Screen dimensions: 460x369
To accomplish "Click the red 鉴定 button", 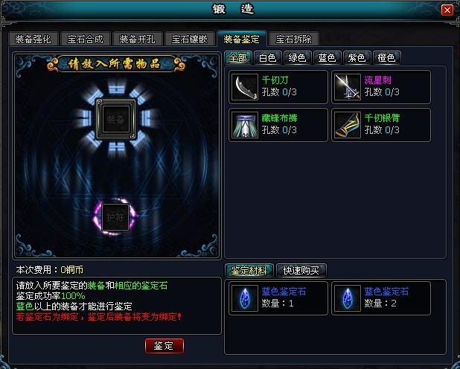I will pyautogui.click(x=164, y=346).
